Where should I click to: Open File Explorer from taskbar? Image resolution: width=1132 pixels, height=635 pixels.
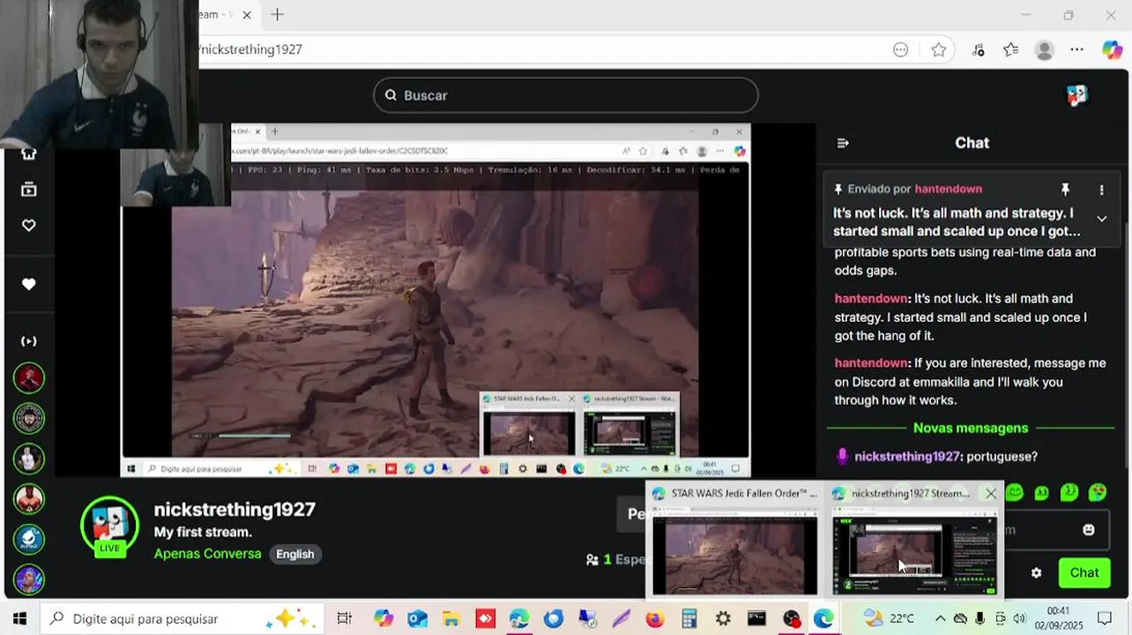coord(451,619)
